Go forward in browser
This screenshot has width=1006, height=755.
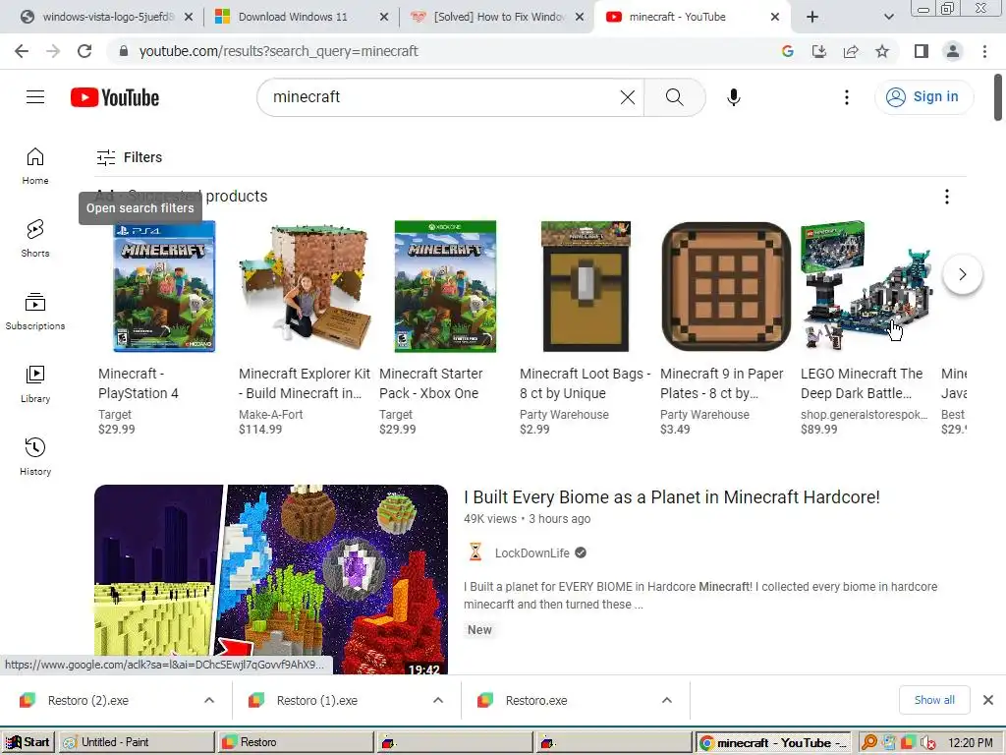pyautogui.click(x=53, y=51)
